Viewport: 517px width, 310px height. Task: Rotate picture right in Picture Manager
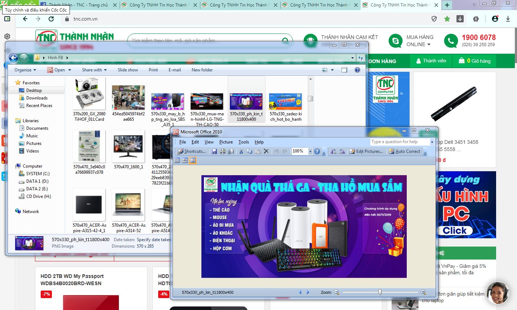point(342,151)
